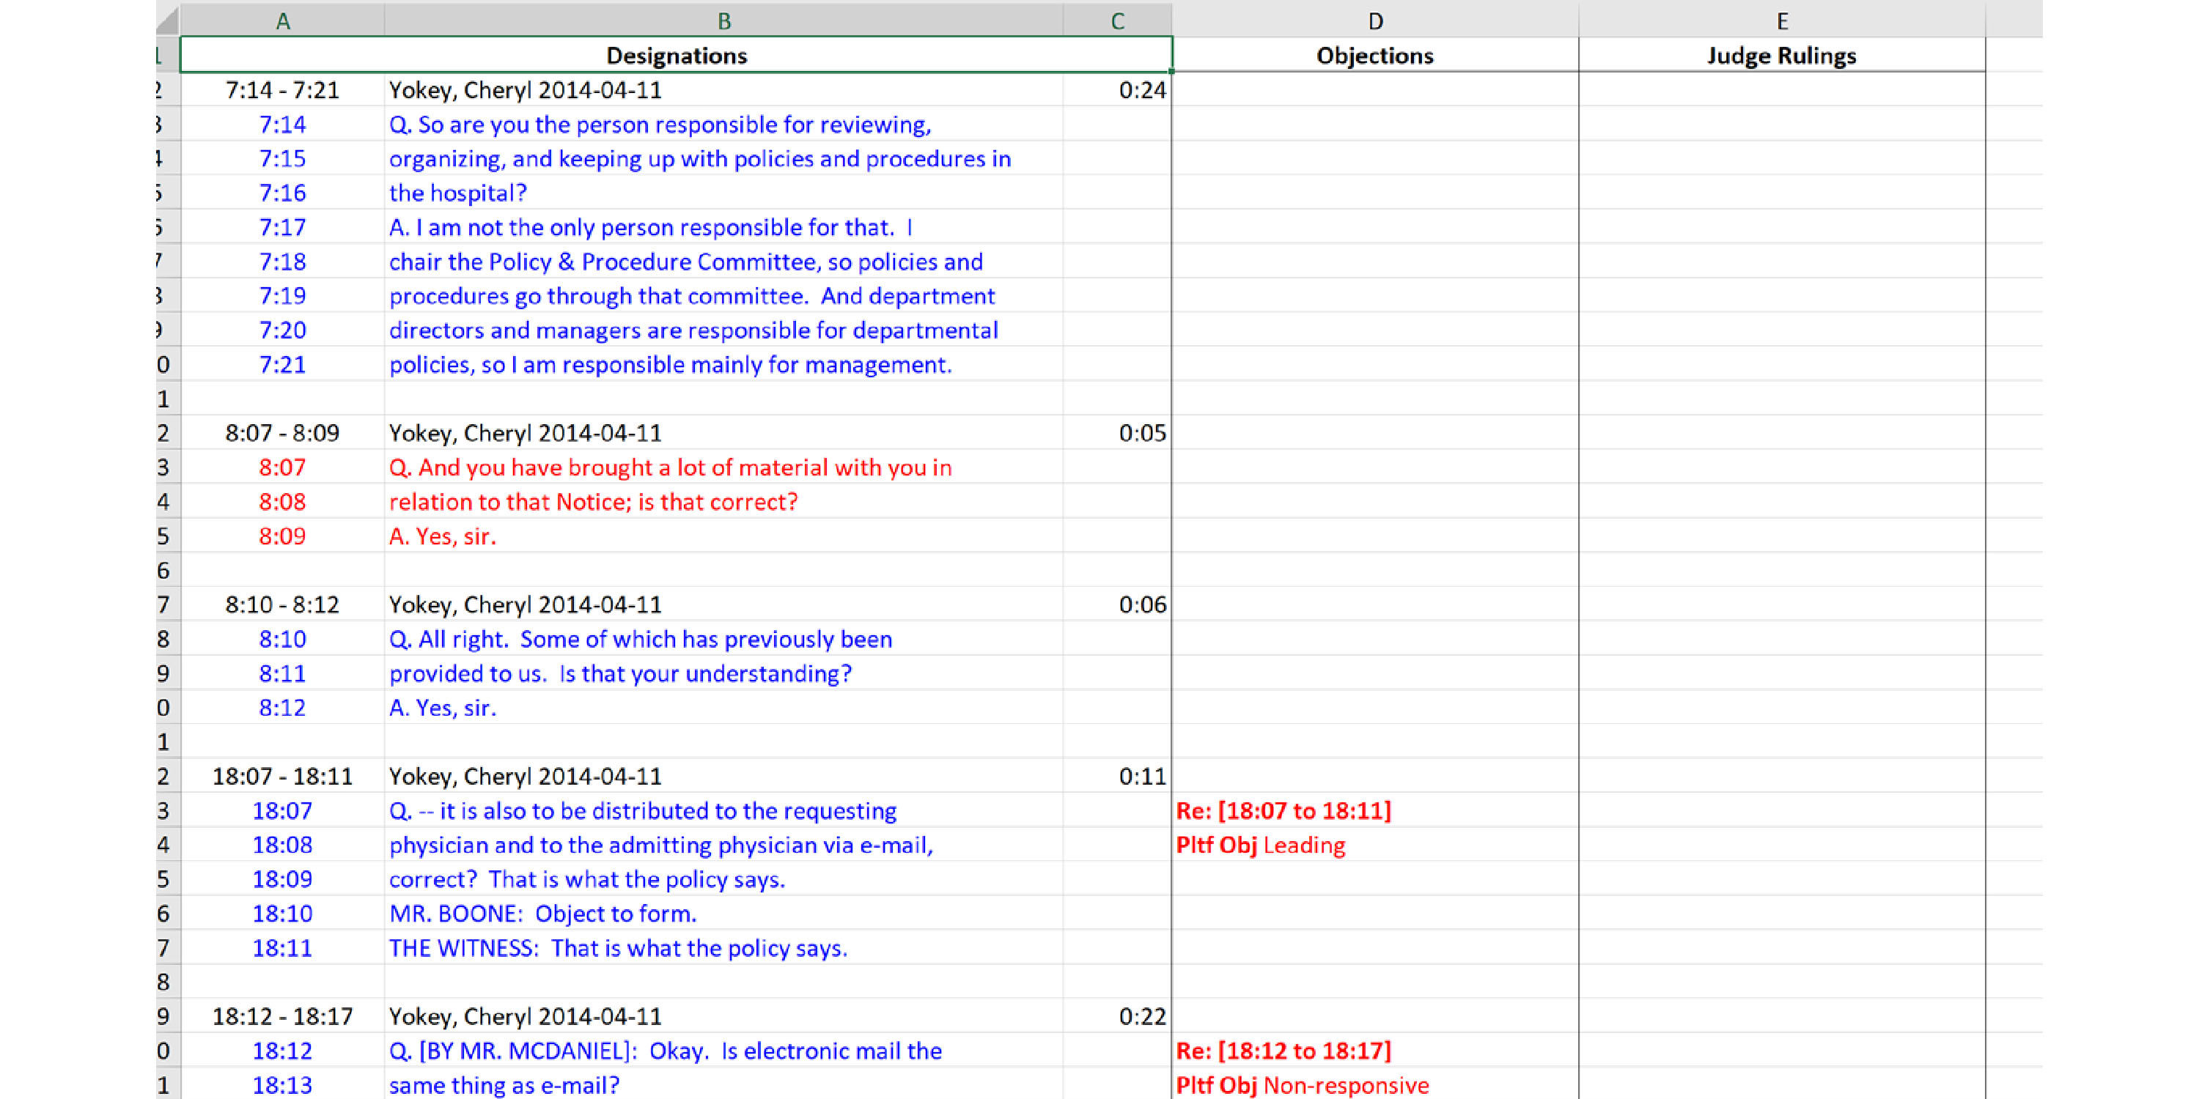Click the 18:12 - 18:17 range cell

(282, 1016)
